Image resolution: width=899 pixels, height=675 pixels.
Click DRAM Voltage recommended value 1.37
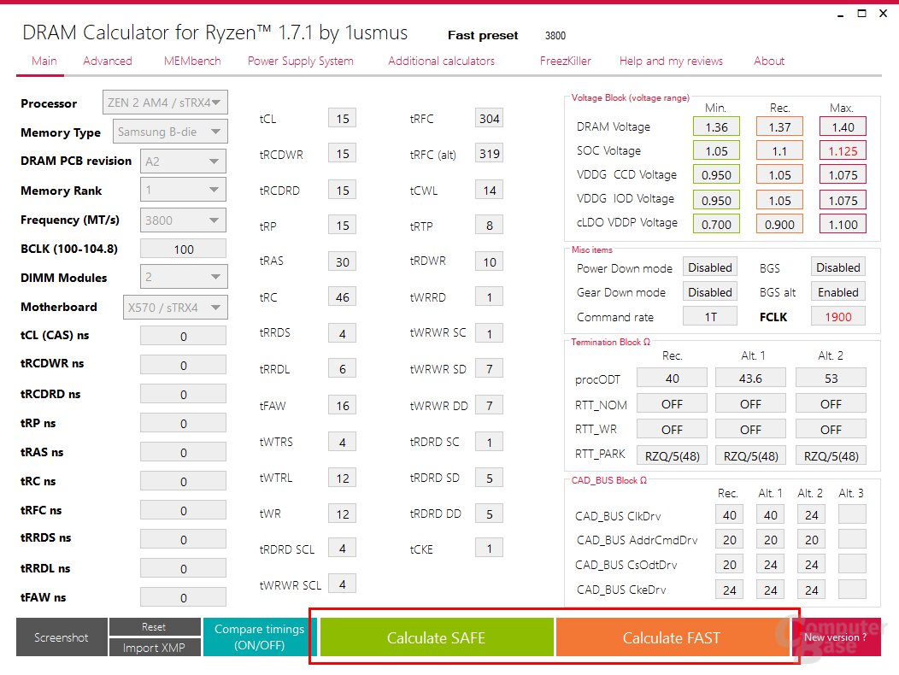click(779, 126)
